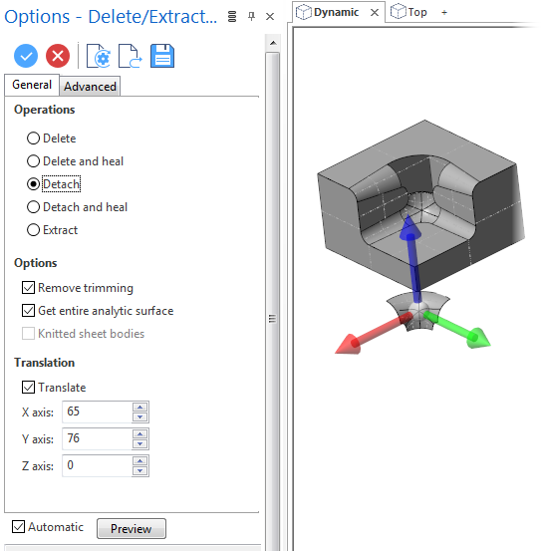Viewport: 542px width, 551px height.
Task: Increment Z axis spinner up arrow
Action: [x=140, y=461]
